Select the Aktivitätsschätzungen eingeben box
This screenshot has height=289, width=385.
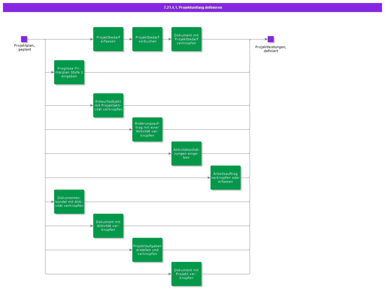point(186,154)
